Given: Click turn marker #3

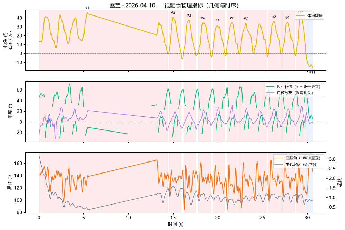Looking at the screenshot, I should (189, 15).
